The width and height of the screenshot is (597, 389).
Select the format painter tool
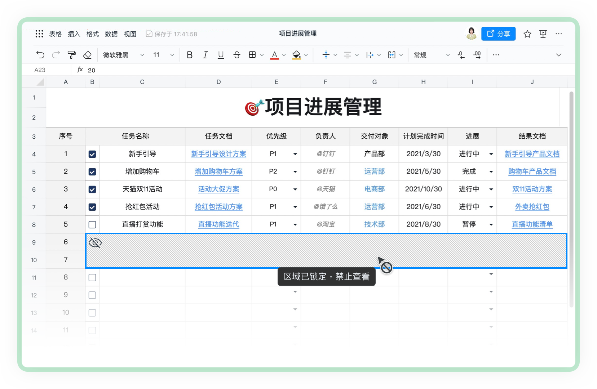point(71,55)
